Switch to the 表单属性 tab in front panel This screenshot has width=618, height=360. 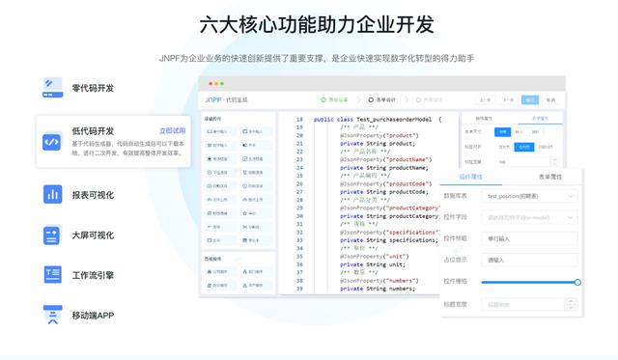[x=550, y=177]
